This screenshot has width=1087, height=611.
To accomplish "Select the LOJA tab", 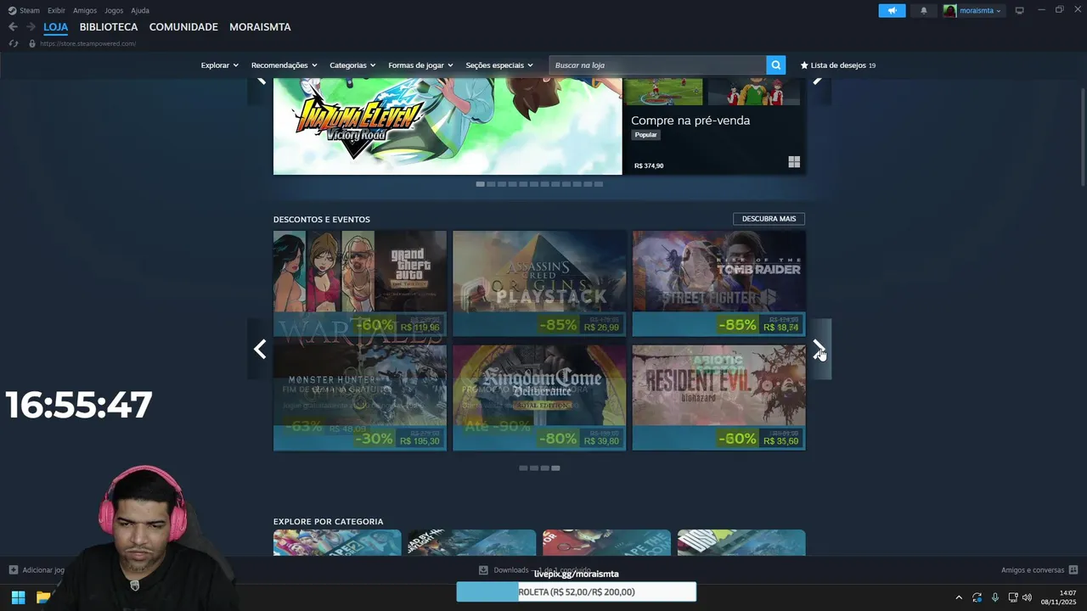I will (x=56, y=27).
